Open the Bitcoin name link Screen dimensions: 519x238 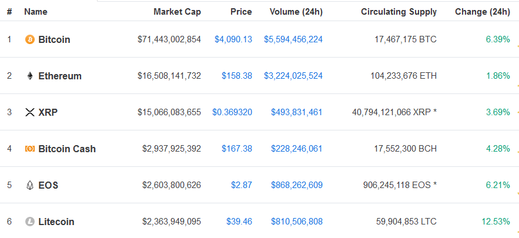point(54,40)
